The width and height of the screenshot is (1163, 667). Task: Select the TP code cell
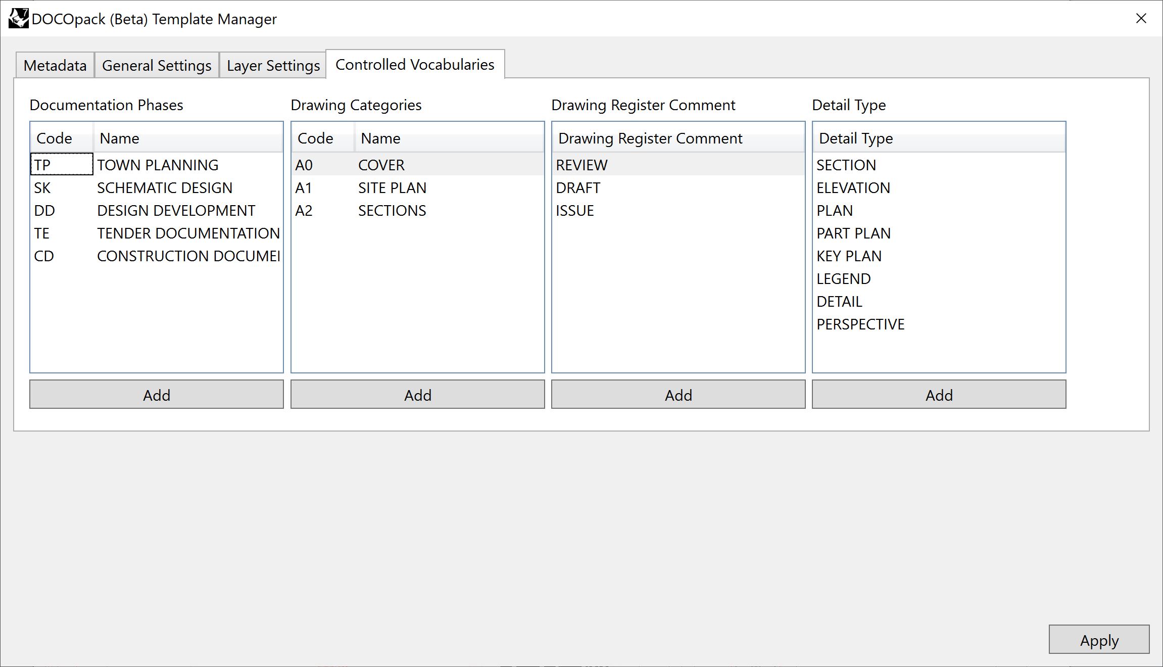62,164
